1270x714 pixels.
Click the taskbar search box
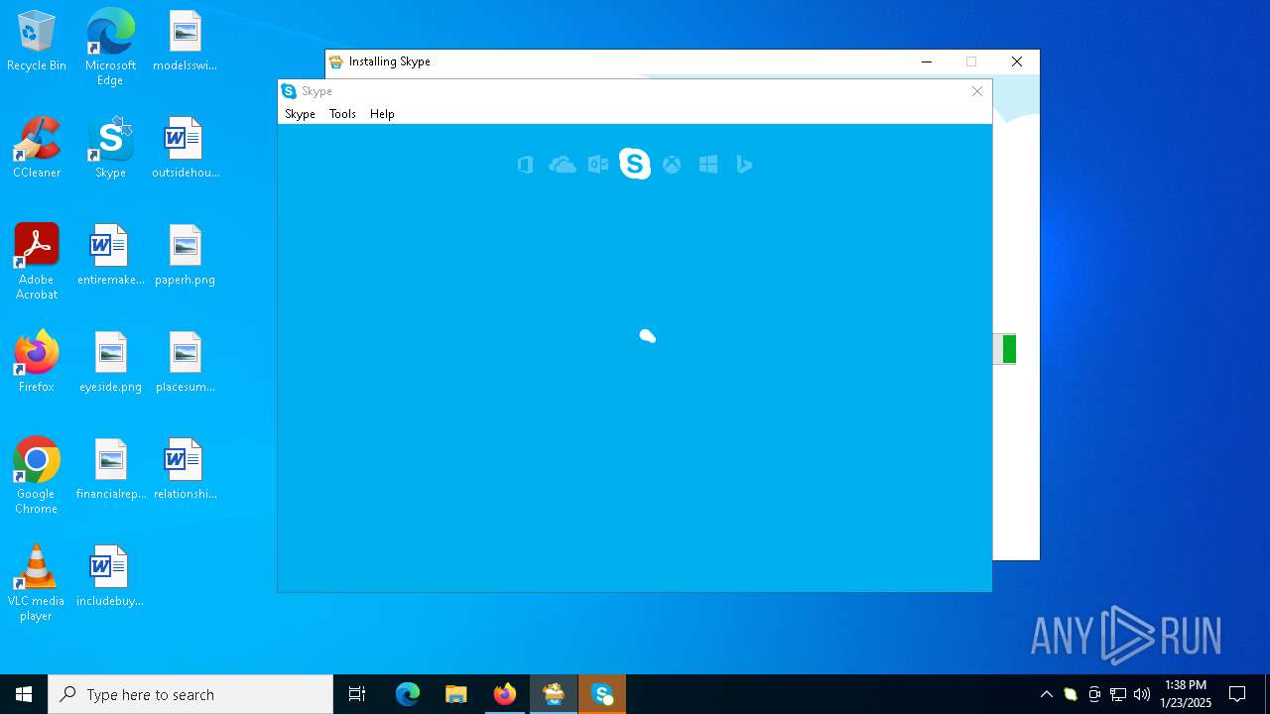tap(190, 694)
